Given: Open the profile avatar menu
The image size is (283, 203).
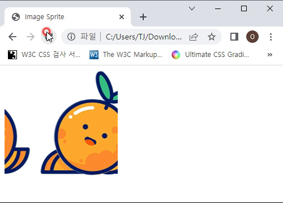Looking at the screenshot, I should click(x=252, y=37).
